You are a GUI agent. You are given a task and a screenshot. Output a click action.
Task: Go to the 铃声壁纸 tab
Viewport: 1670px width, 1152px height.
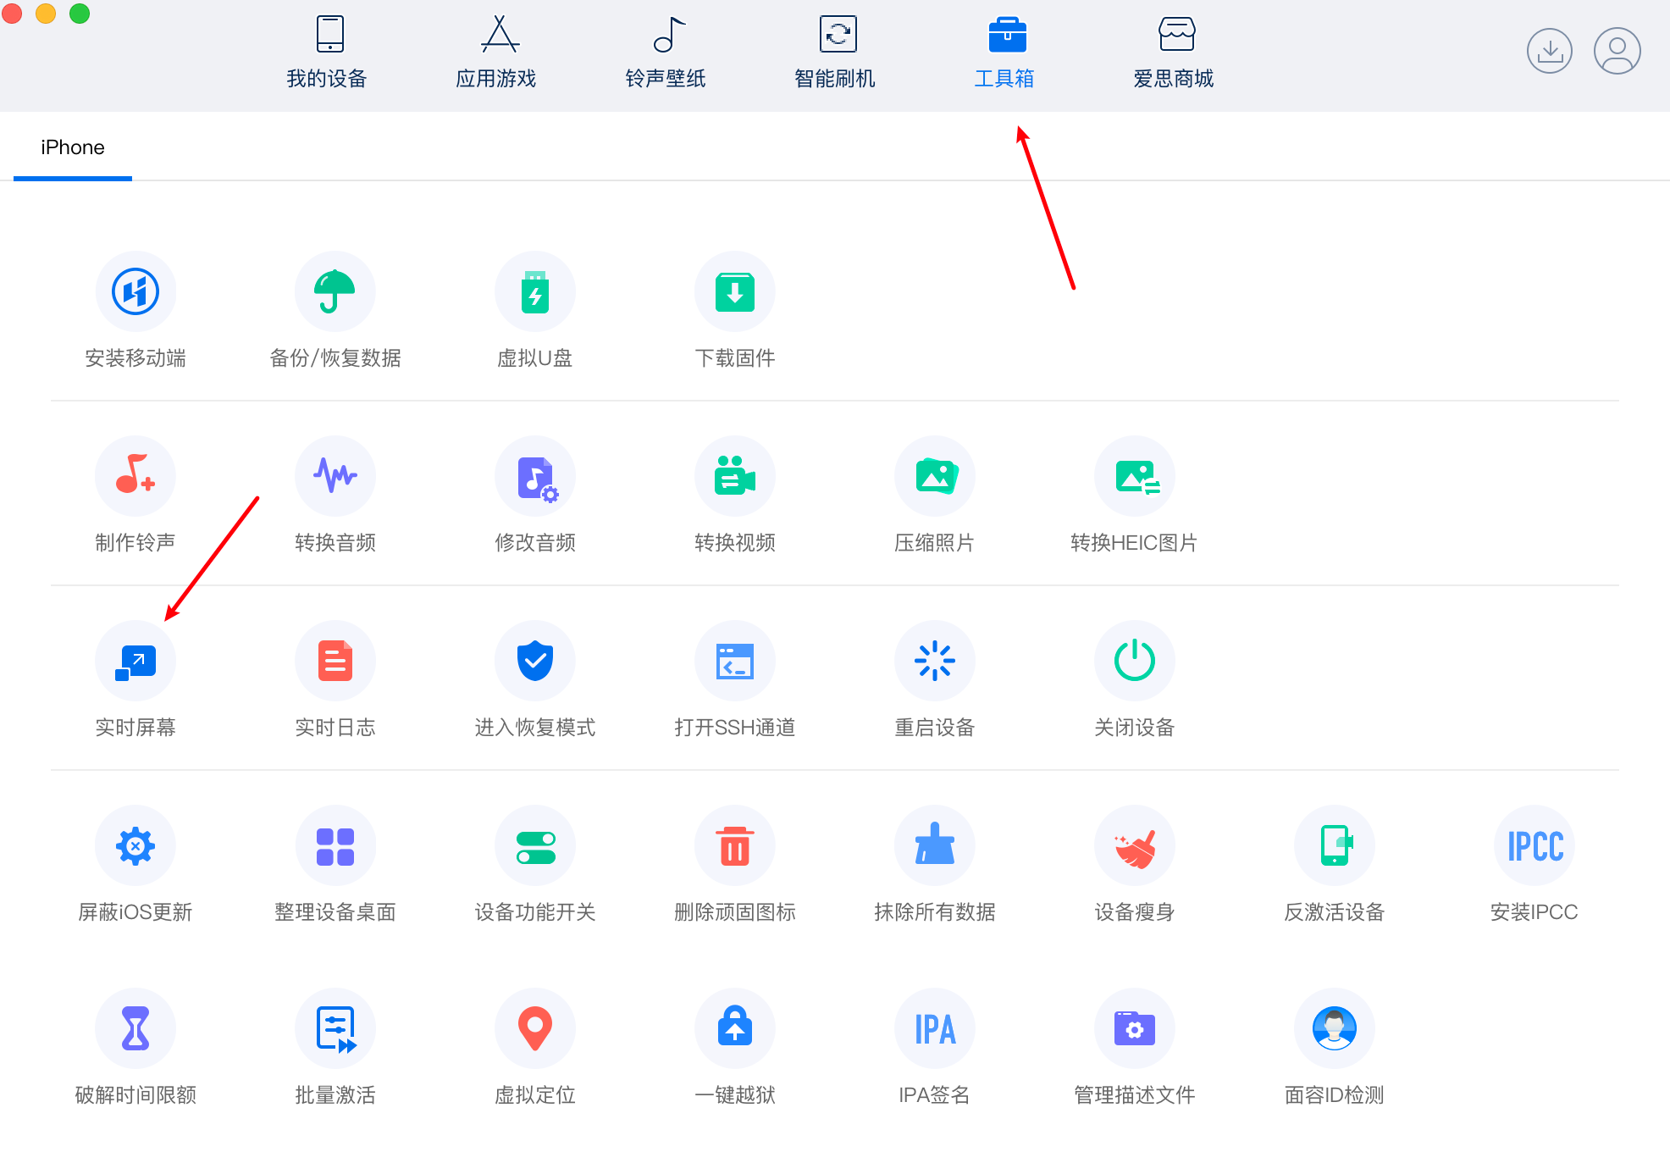[x=666, y=53]
